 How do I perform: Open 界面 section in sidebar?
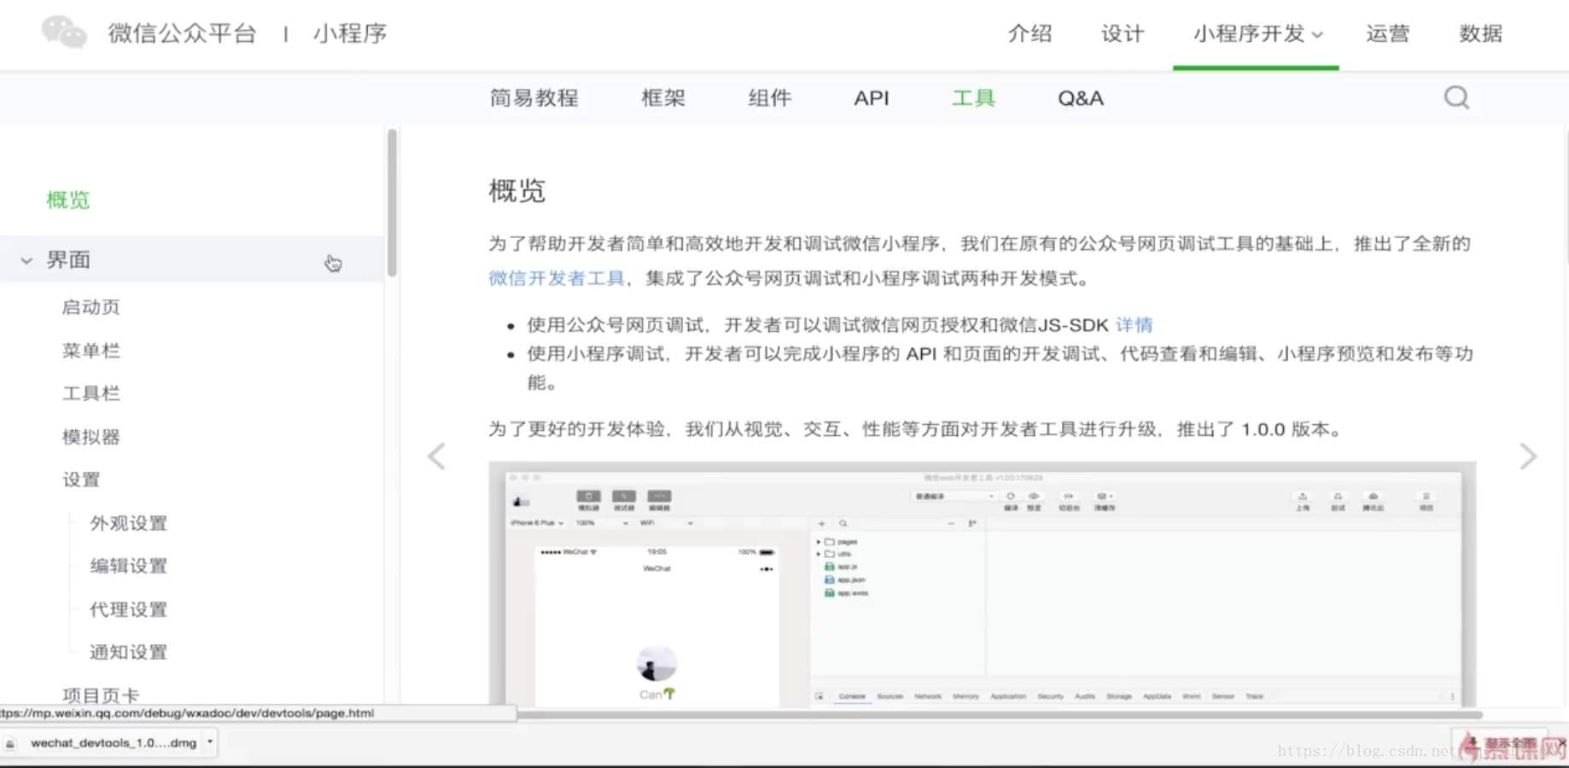click(192, 259)
